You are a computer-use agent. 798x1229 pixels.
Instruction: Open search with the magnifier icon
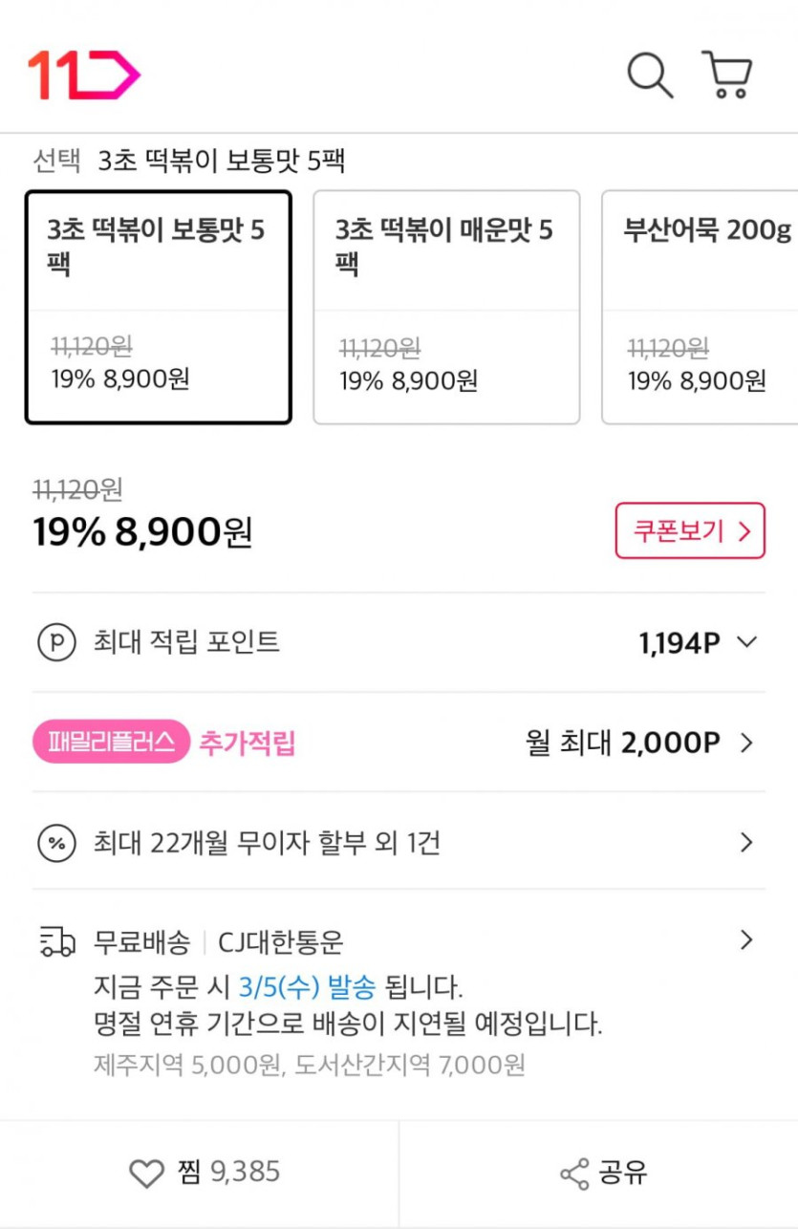(650, 75)
